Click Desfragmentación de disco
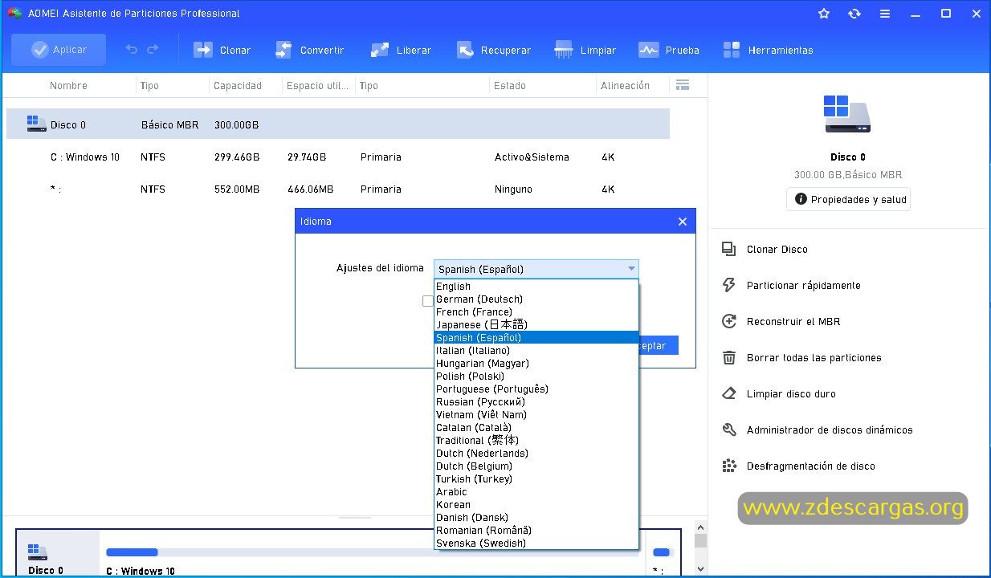The image size is (991, 578). tap(798, 466)
